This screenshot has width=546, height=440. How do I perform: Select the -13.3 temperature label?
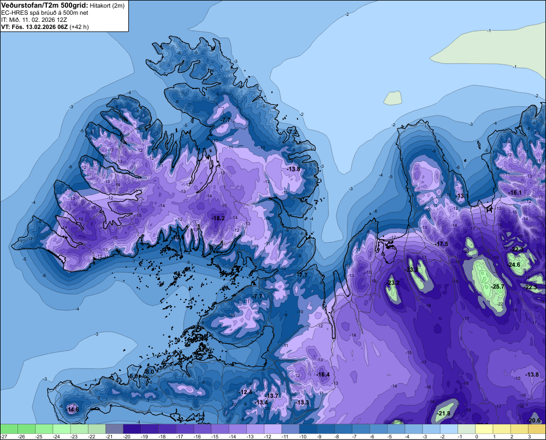tap(302, 402)
